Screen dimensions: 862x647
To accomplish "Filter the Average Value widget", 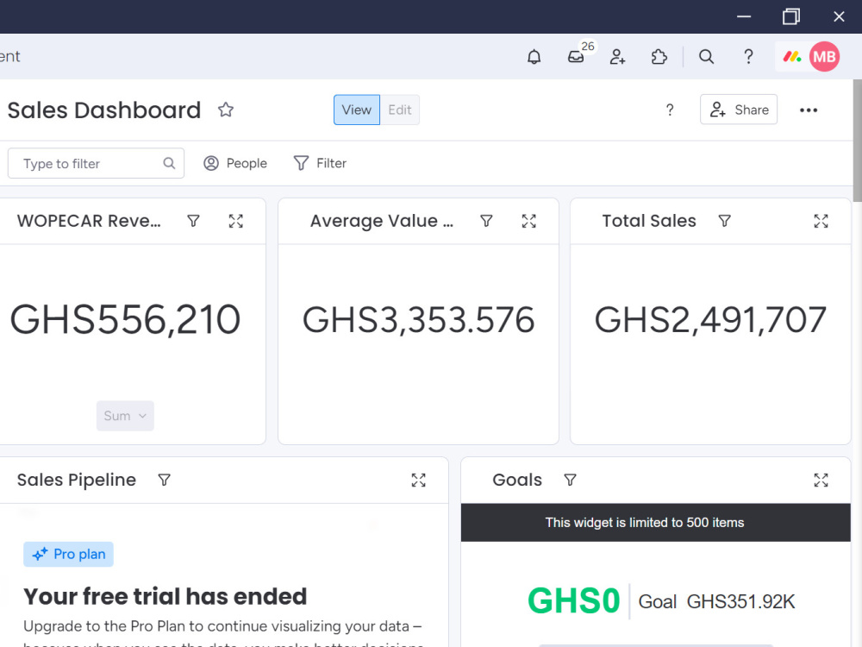I will click(x=486, y=221).
